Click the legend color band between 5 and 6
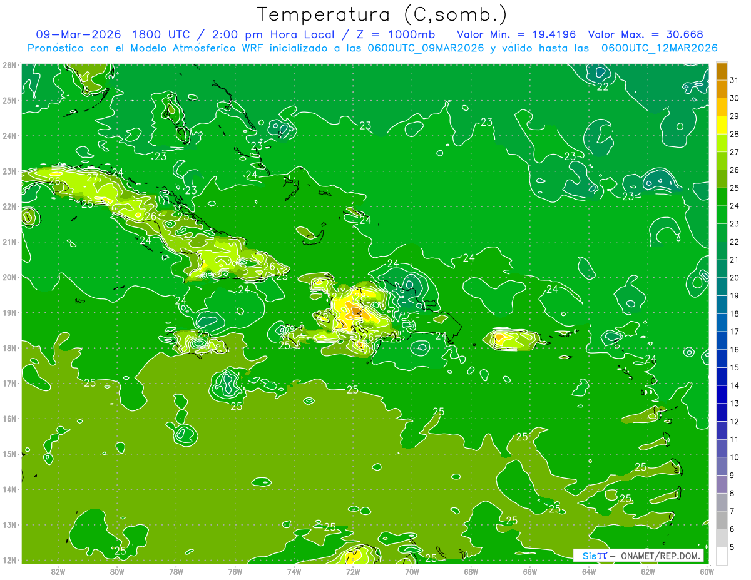The width and height of the screenshot is (751, 580). click(x=722, y=538)
